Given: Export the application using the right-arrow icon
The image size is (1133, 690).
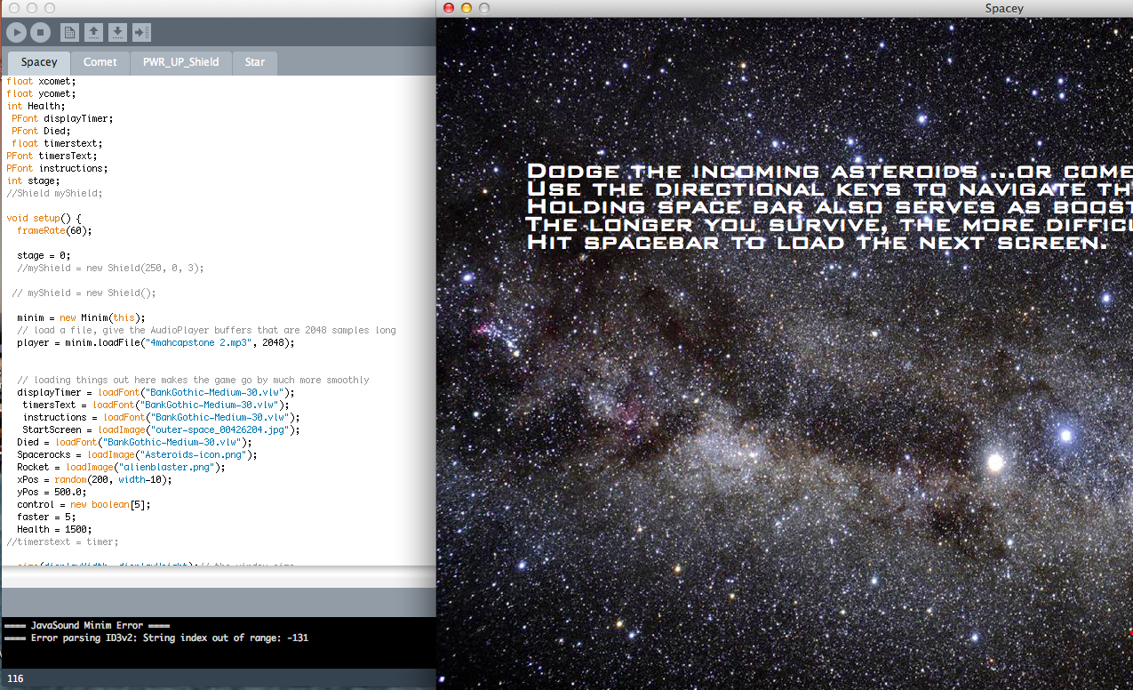Looking at the screenshot, I should click(141, 33).
